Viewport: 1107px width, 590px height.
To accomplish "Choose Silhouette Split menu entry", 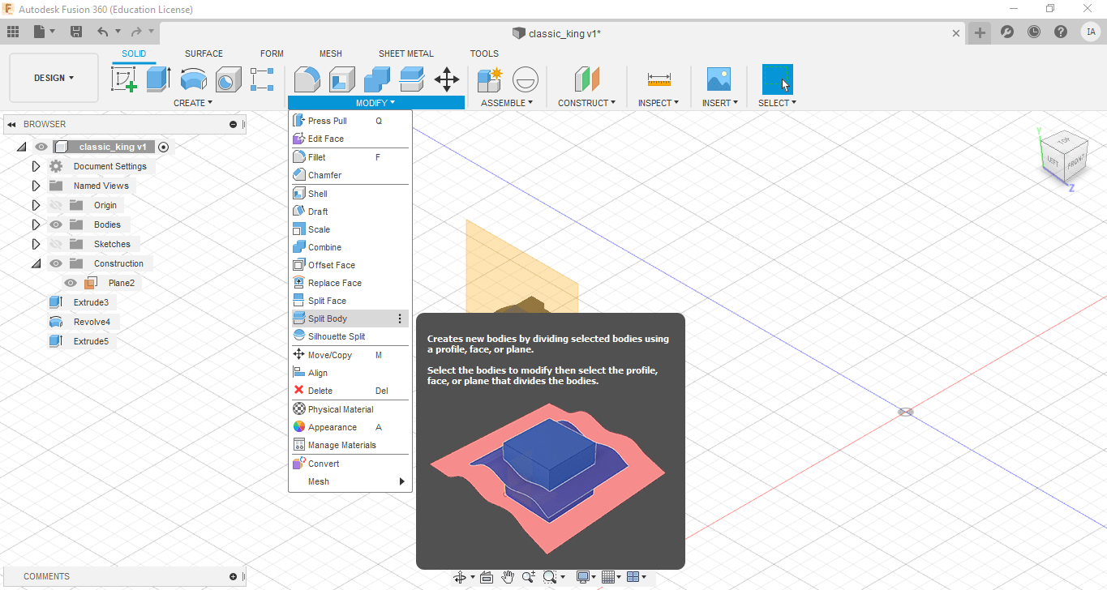I will click(x=350, y=336).
